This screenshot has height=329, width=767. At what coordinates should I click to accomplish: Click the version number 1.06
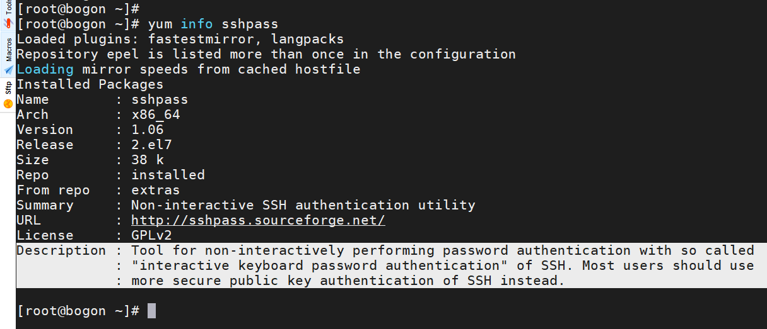pyautogui.click(x=148, y=130)
